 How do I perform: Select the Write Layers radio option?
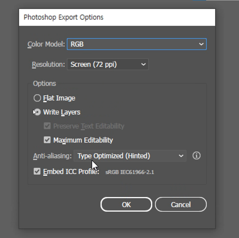37,112
